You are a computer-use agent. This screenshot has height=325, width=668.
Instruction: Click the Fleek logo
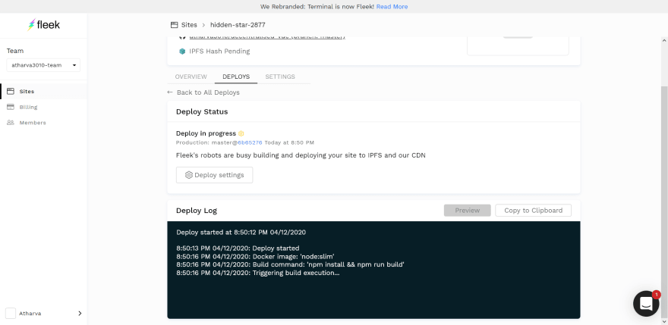coord(43,25)
